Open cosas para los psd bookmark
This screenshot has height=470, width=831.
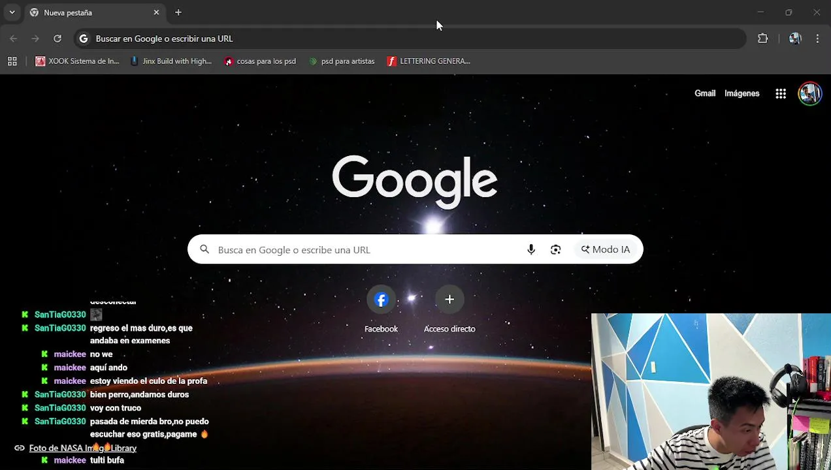point(260,61)
